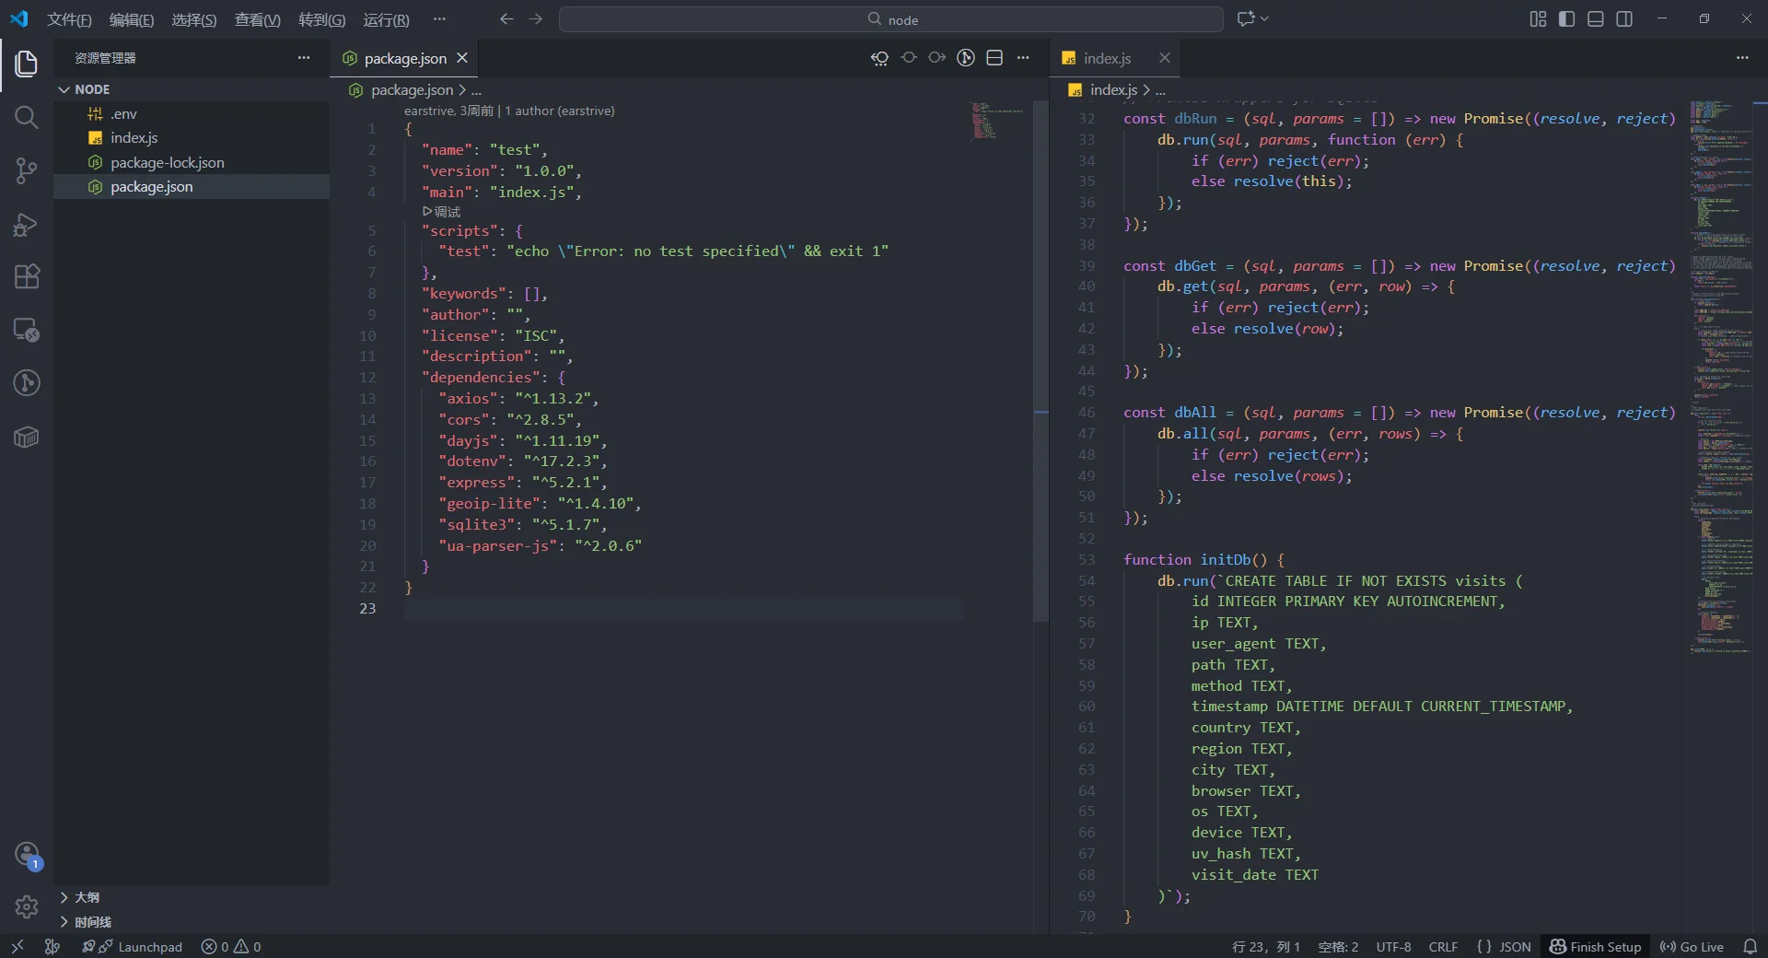Click Finish Setup in status bar
The width and height of the screenshot is (1768, 958).
pyautogui.click(x=1595, y=947)
